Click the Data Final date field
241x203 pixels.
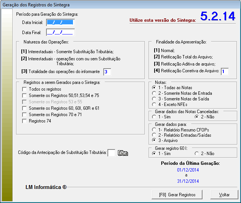60,33
